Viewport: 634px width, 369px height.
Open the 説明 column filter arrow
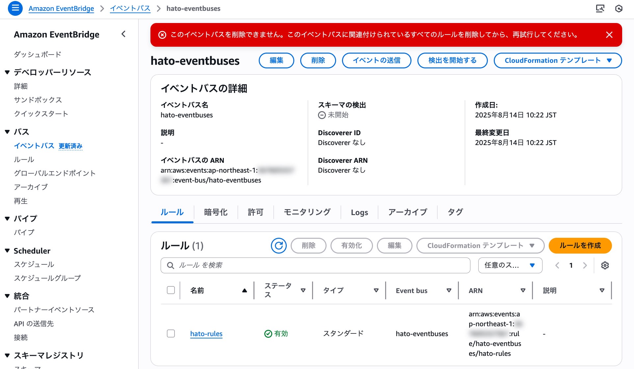coord(602,290)
